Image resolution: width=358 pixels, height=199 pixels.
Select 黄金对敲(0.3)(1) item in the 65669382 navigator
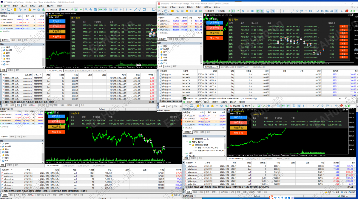click(210, 150)
